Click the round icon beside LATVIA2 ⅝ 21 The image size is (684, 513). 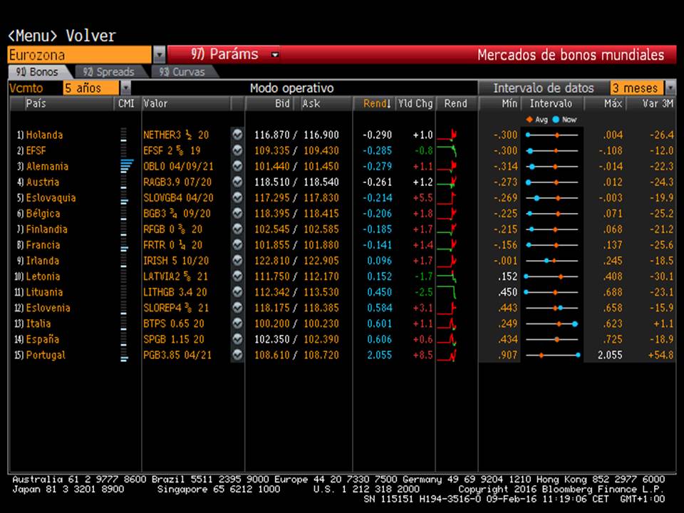[237, 276]
